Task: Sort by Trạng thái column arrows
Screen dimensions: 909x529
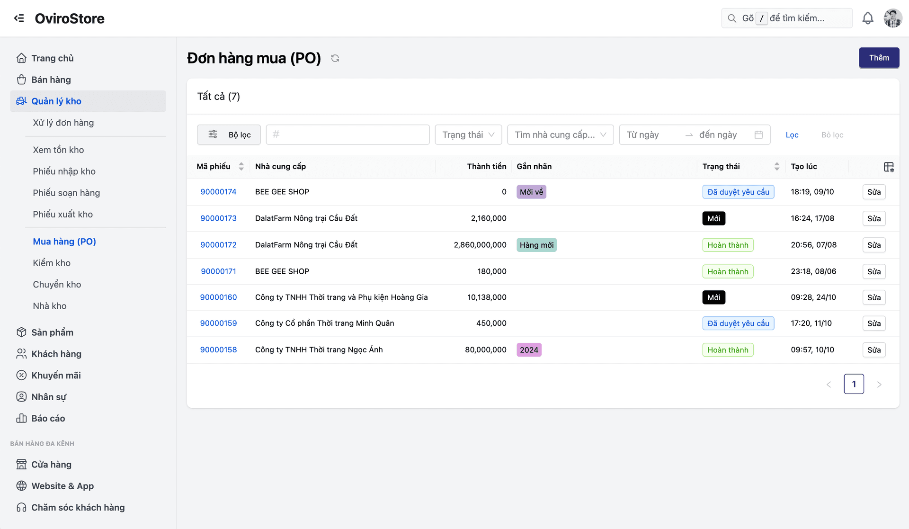Action: click(776, 166)
